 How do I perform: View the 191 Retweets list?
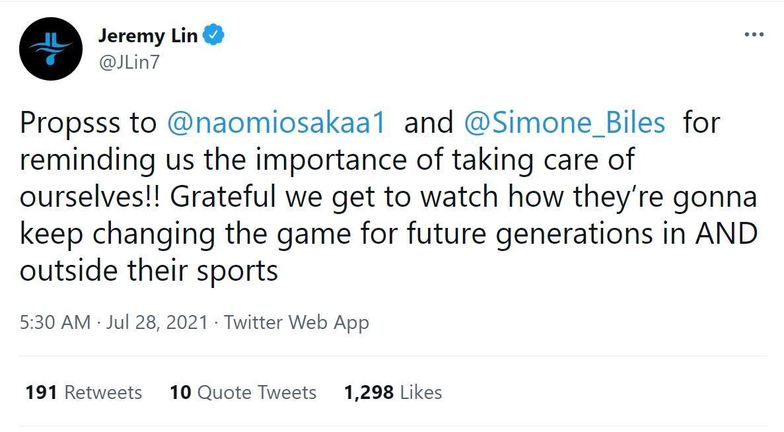[83, 392]
